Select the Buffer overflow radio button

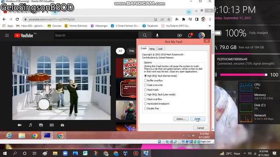[145, 80]
